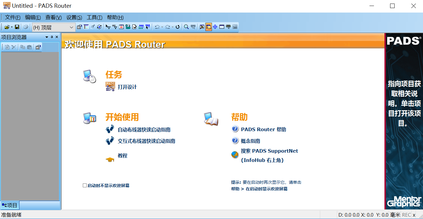Open the dropdown arrow next to Undo
Viewport: 423px width, 219px height.
pyautogui.click(x=162, y=27)
